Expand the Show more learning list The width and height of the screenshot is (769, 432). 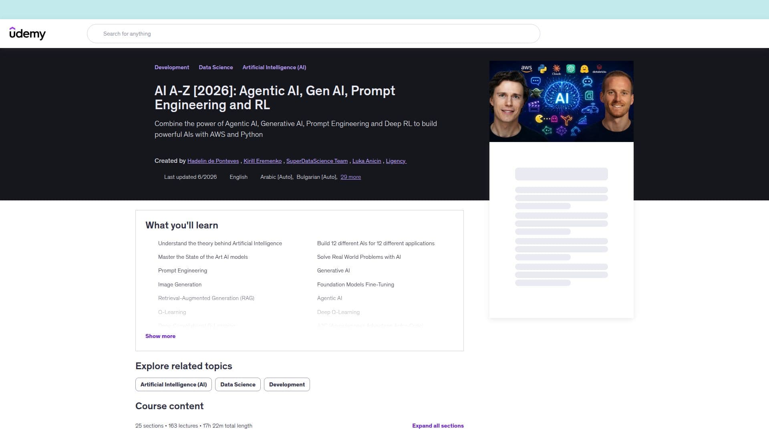click(x=160, y=336)
